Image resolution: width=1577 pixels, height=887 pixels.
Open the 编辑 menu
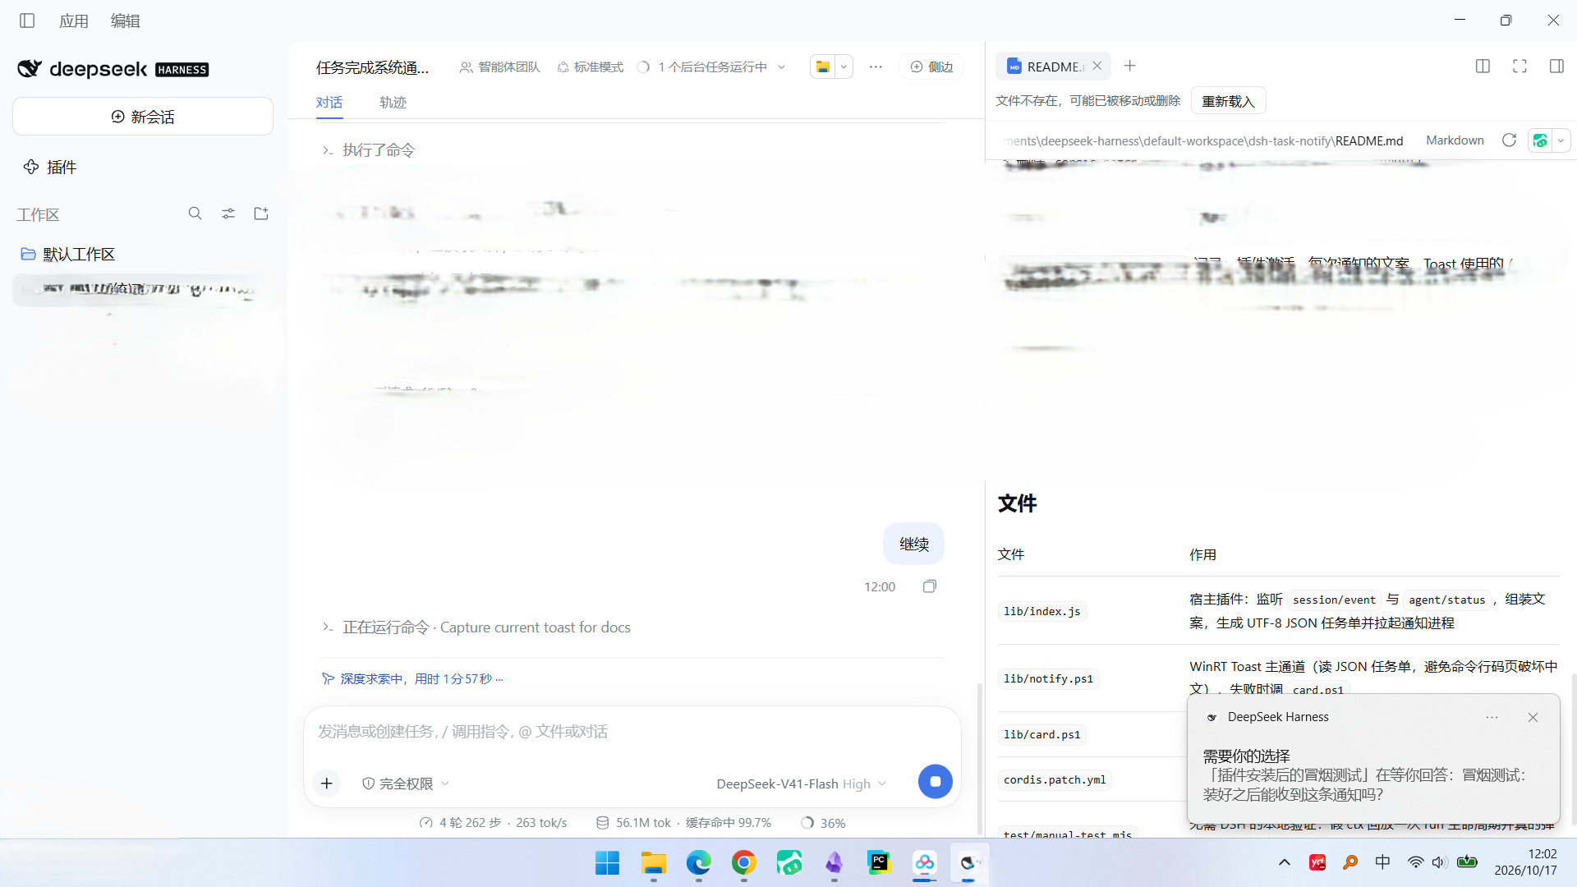[126, 21]
